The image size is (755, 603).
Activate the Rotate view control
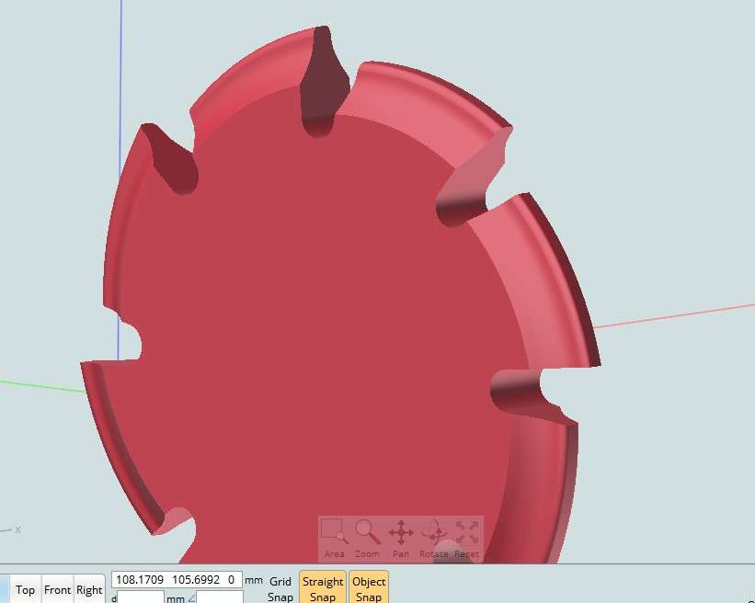tap(434, 538)
